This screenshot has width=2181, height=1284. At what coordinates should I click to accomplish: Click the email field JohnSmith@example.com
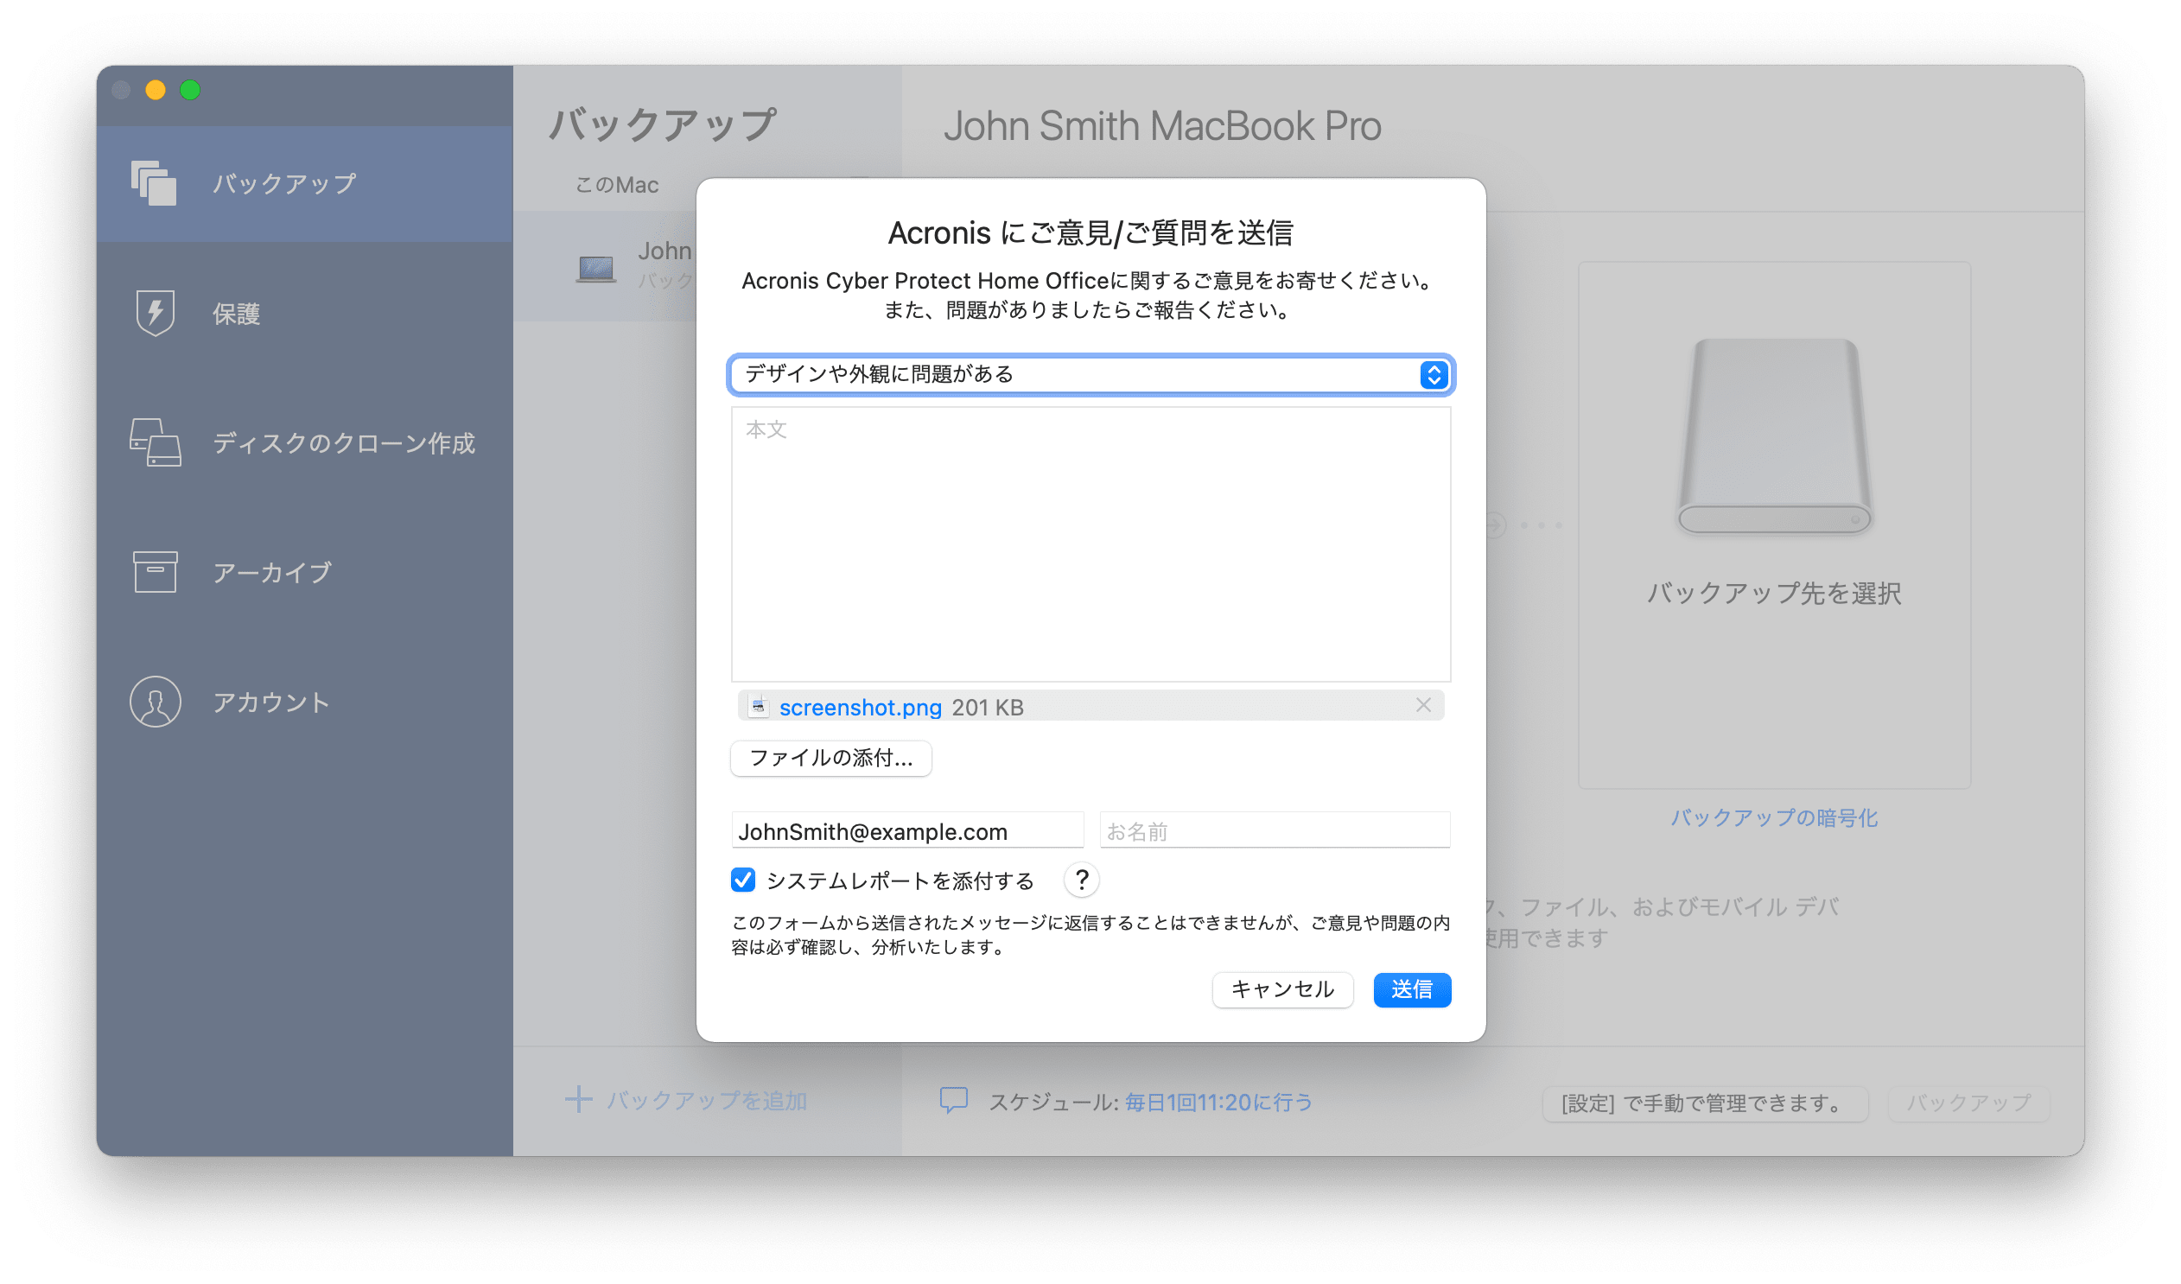[907, 830]
